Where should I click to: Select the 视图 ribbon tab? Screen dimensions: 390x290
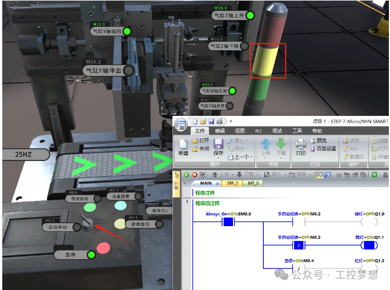tap(240, 131)
